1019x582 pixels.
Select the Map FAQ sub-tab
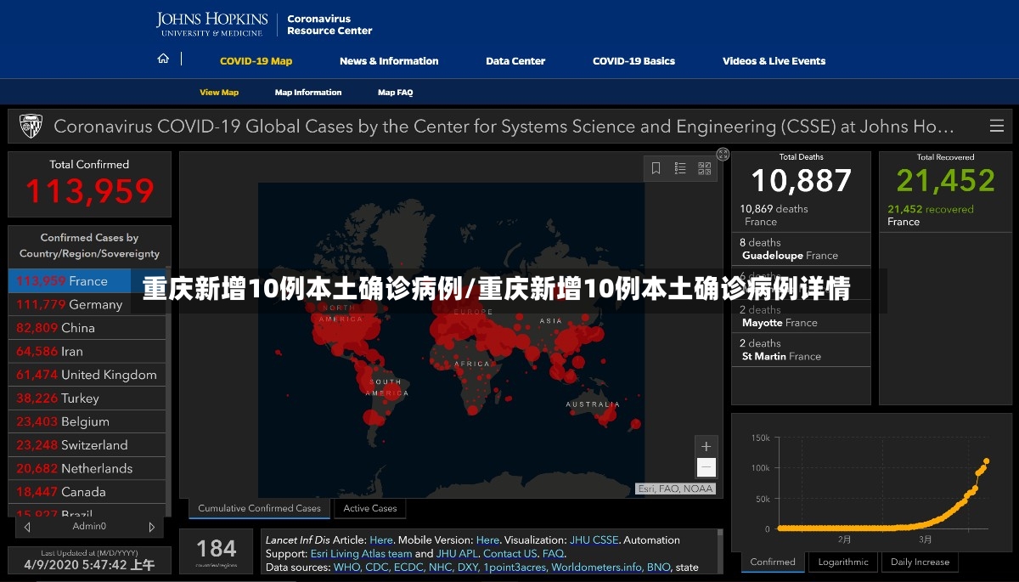click(x=395, y=93)
